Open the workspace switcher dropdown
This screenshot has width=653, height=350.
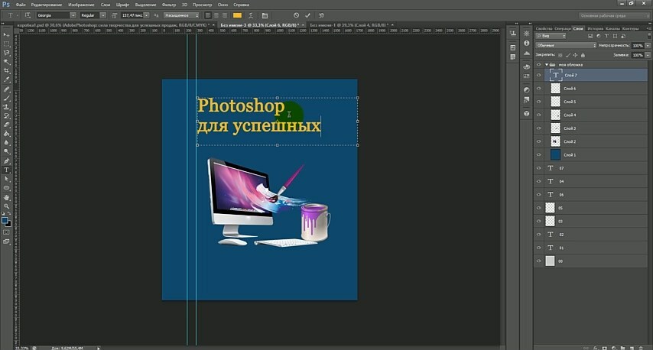[614, 15]
